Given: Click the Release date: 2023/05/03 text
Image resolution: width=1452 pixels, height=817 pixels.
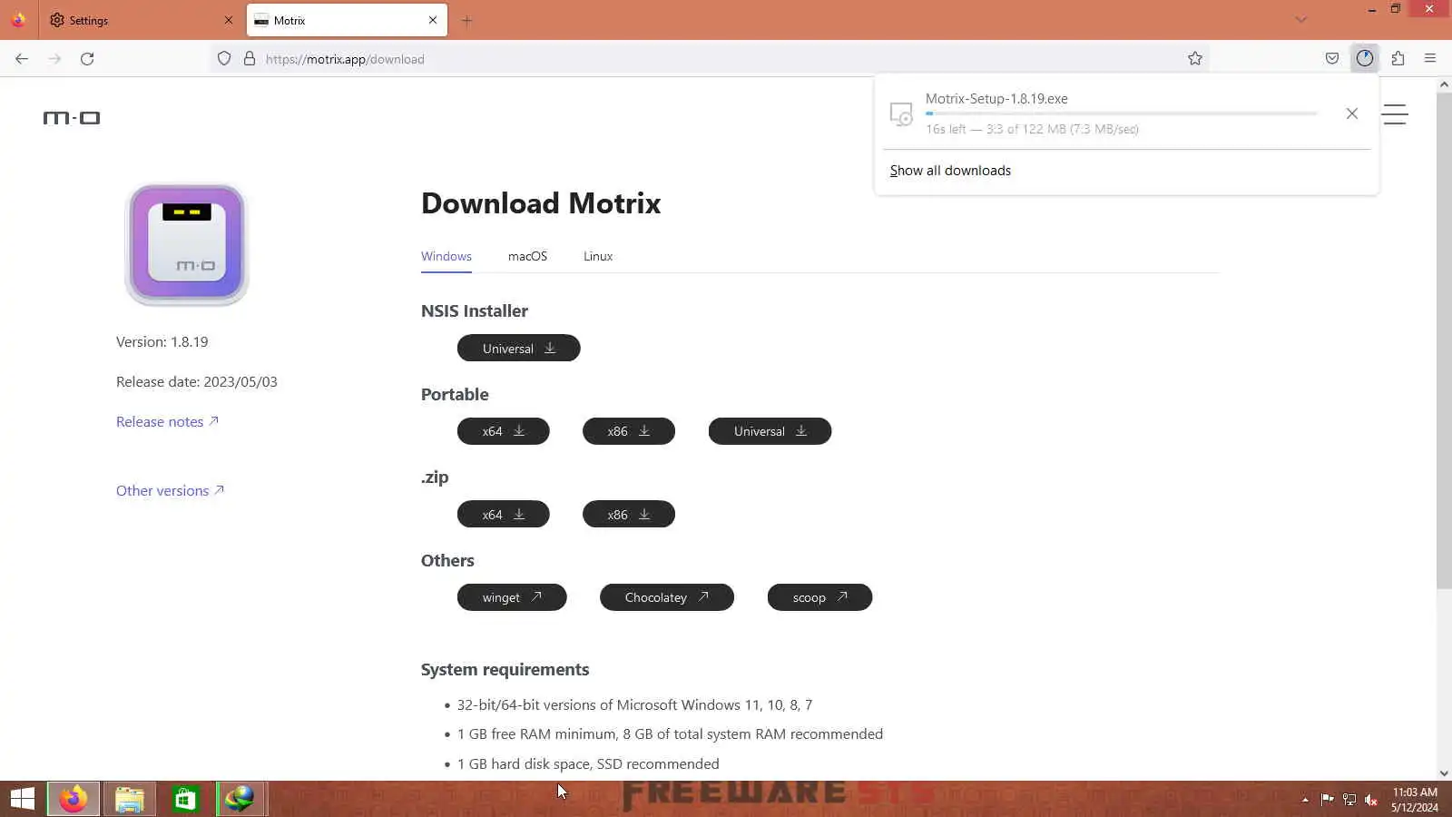Looking at the screenshot, I should pyautogui.click(x=197, y=382).
